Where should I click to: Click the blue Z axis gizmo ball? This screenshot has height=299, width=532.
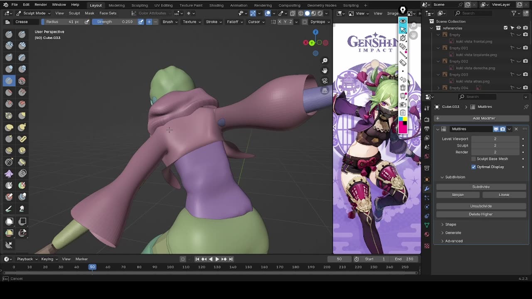click(x=315, y=32)
